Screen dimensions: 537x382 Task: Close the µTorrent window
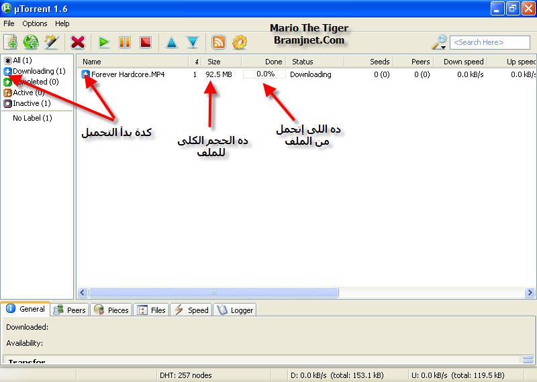(x=528, y=9)
